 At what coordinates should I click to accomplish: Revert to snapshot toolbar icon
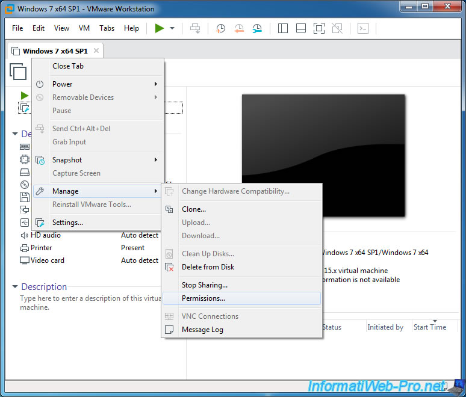[239, 28]
